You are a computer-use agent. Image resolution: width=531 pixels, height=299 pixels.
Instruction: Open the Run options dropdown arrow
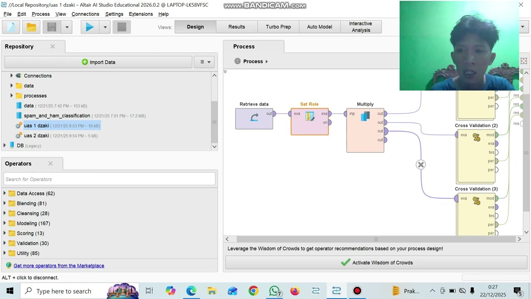pos(105,27)
